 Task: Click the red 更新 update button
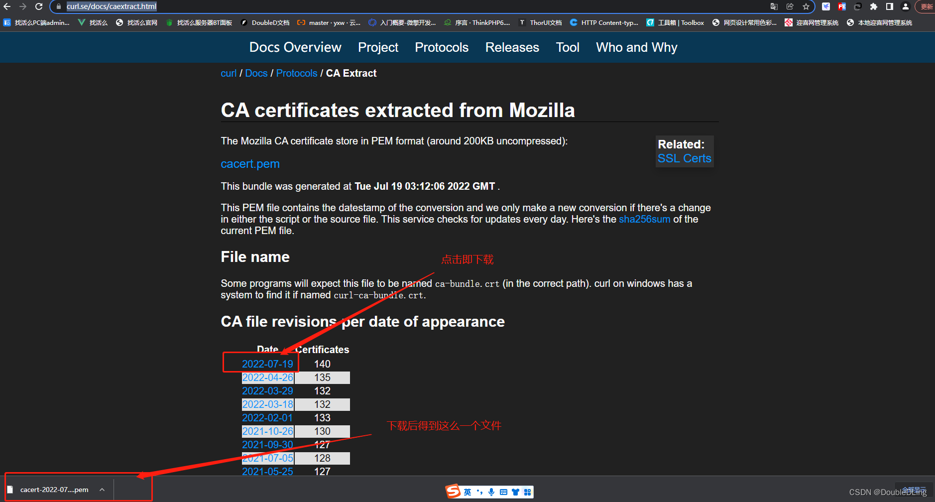click(x=926, y=6)
